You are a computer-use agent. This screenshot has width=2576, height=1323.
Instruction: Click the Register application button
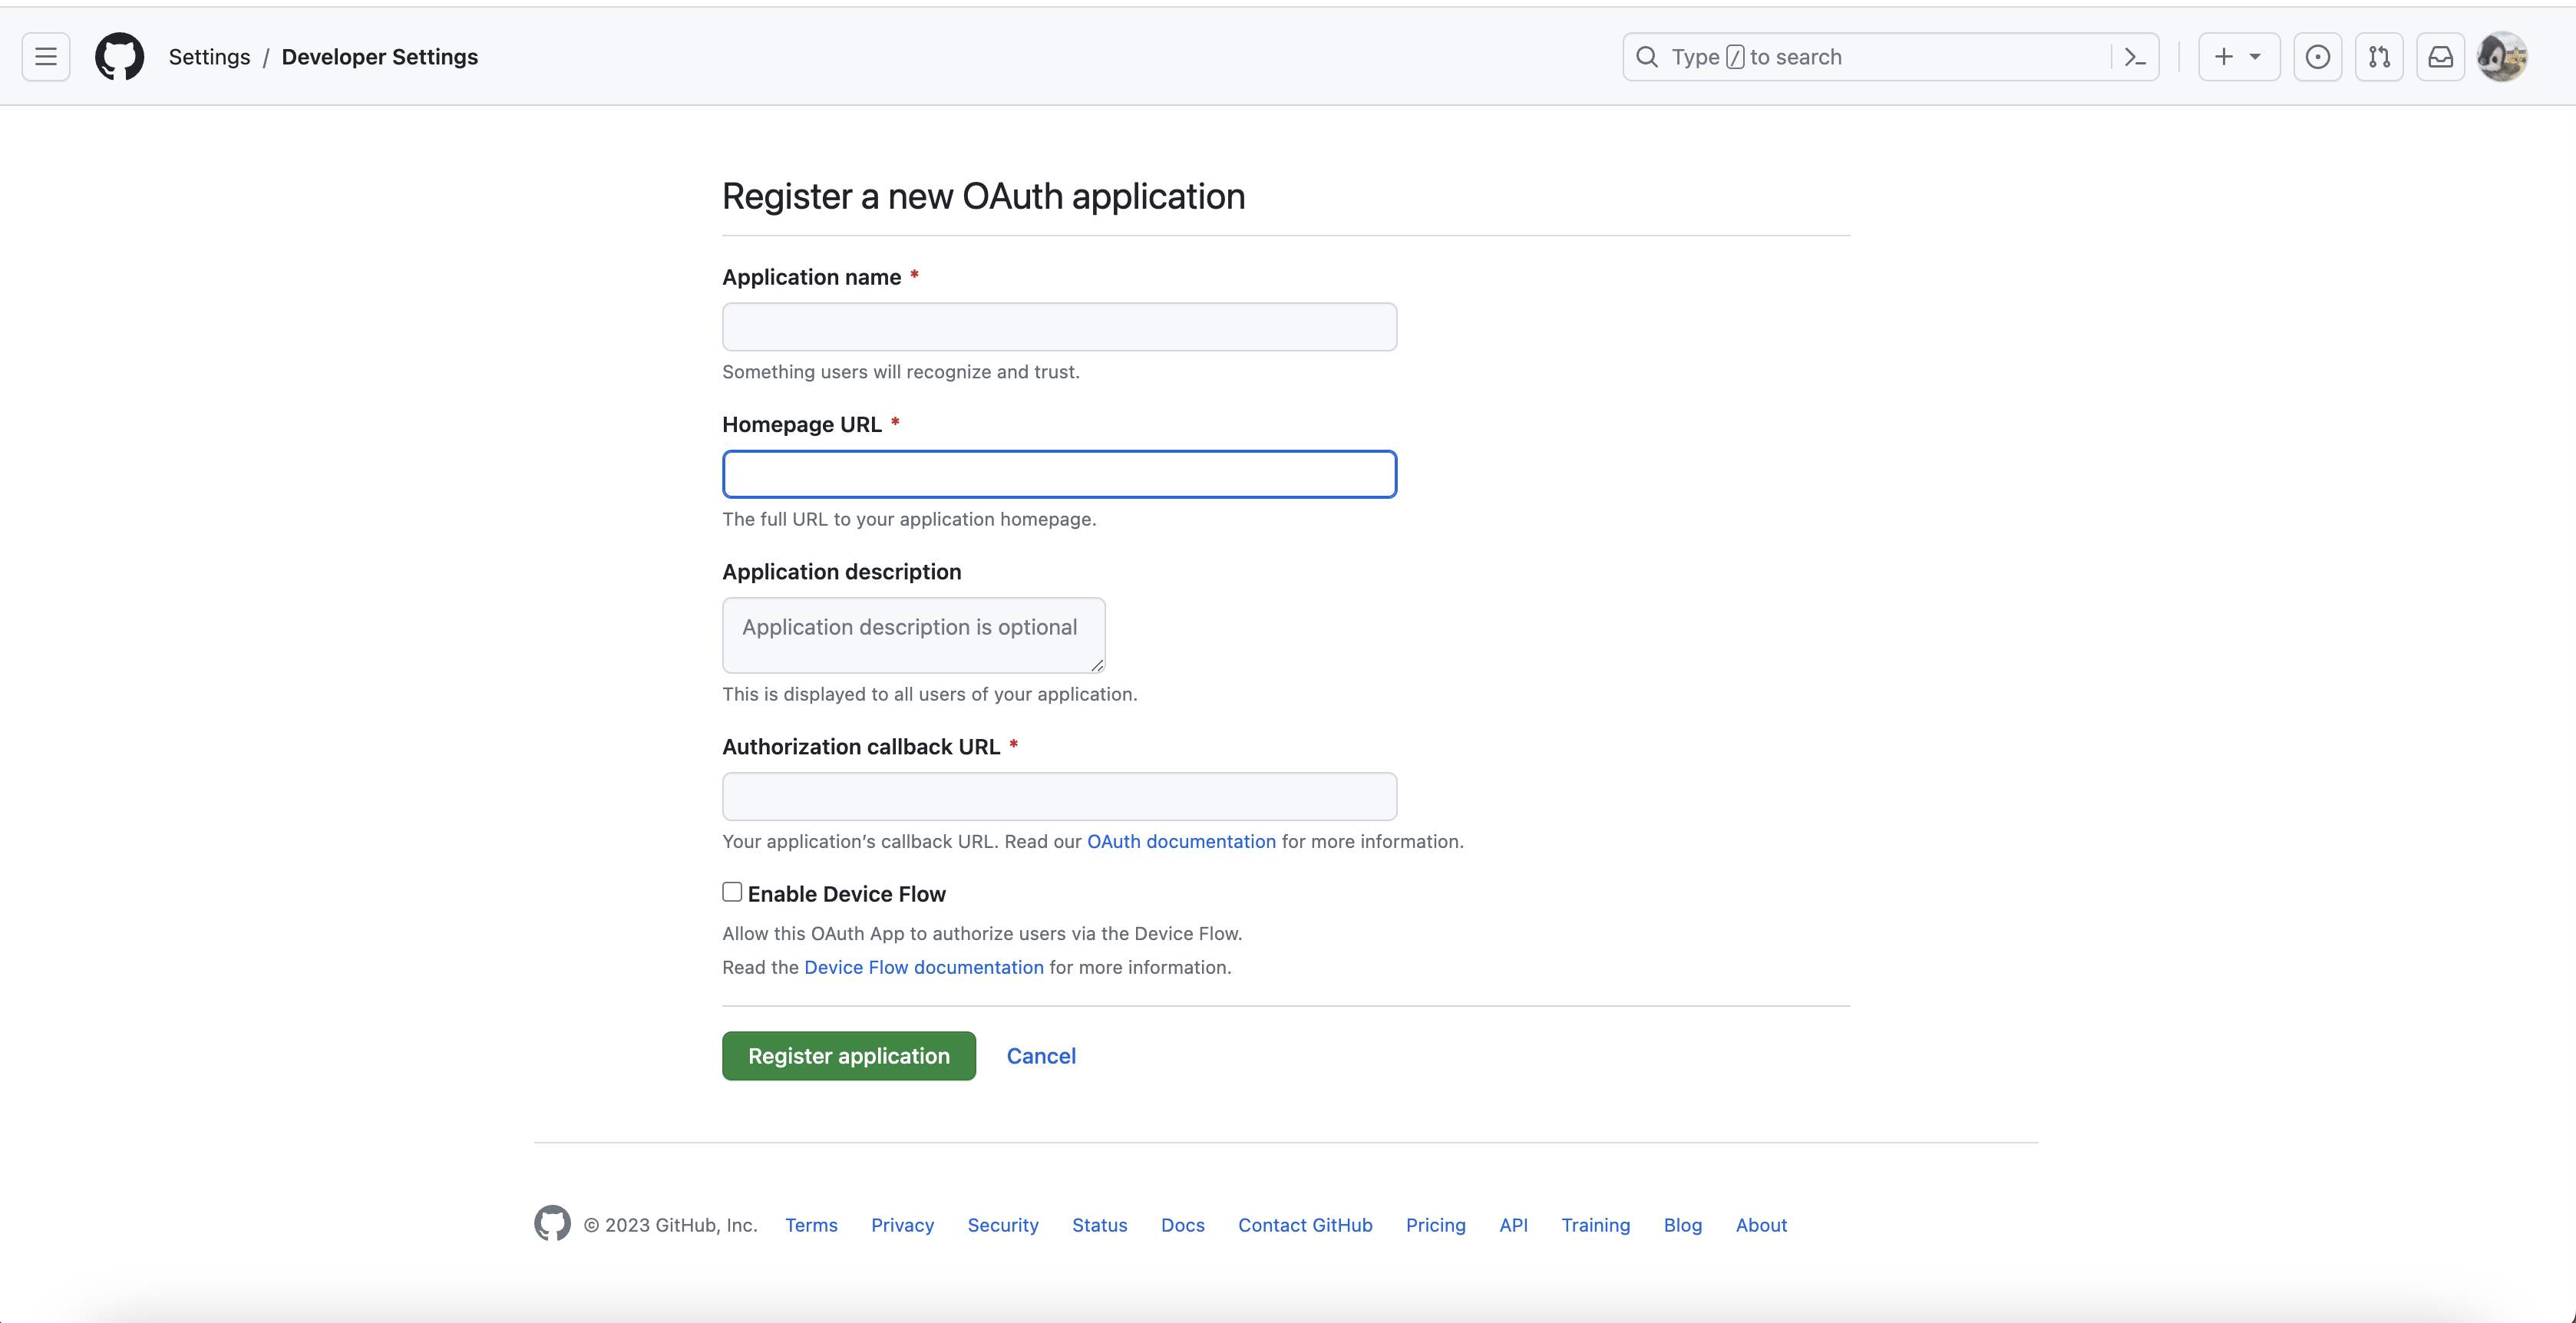click(x=848, y=1056)
